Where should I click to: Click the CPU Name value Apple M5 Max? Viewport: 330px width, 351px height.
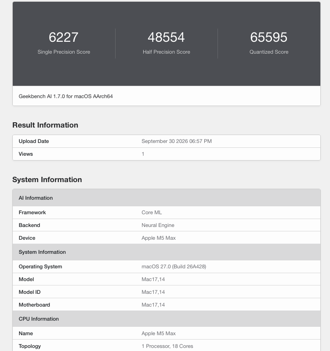click(x=159, y=333)
